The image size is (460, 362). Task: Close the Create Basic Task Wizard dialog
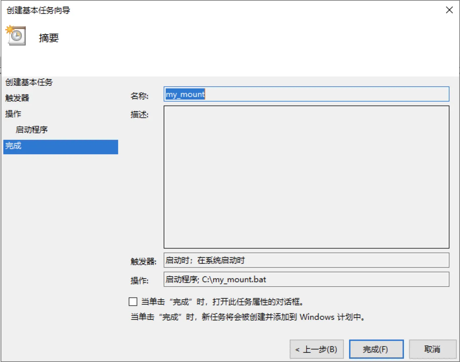click(449, 10)
